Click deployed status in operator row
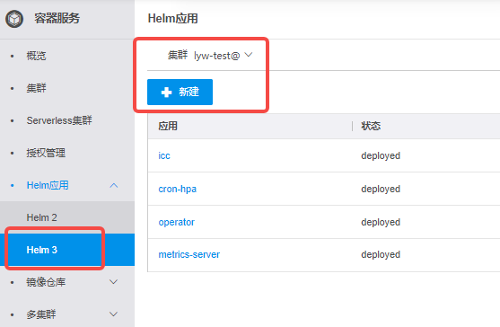 (x=381, y=222)
